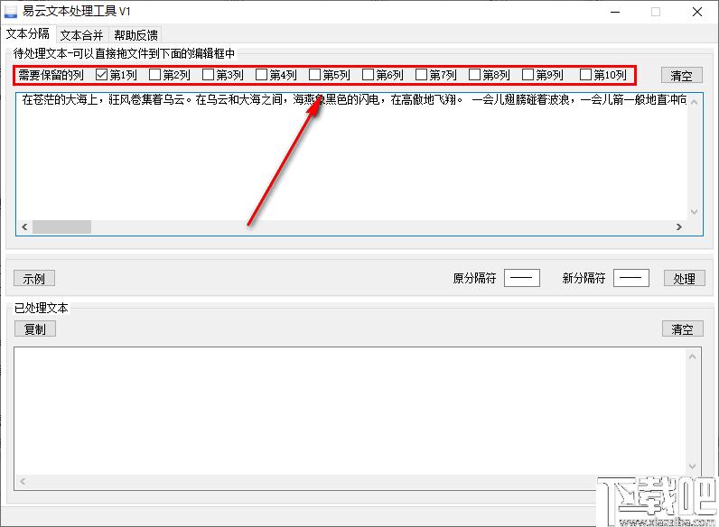Copy processed text with 复制 button
The height and width of the screenshot is (527, 719).
click(x=35, y=329)
